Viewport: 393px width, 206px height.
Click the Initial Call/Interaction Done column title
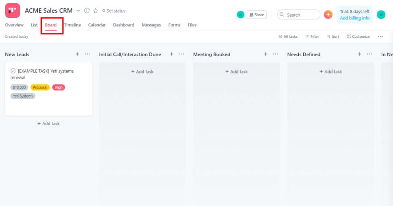pyautogui.click(x=130, y=54)
